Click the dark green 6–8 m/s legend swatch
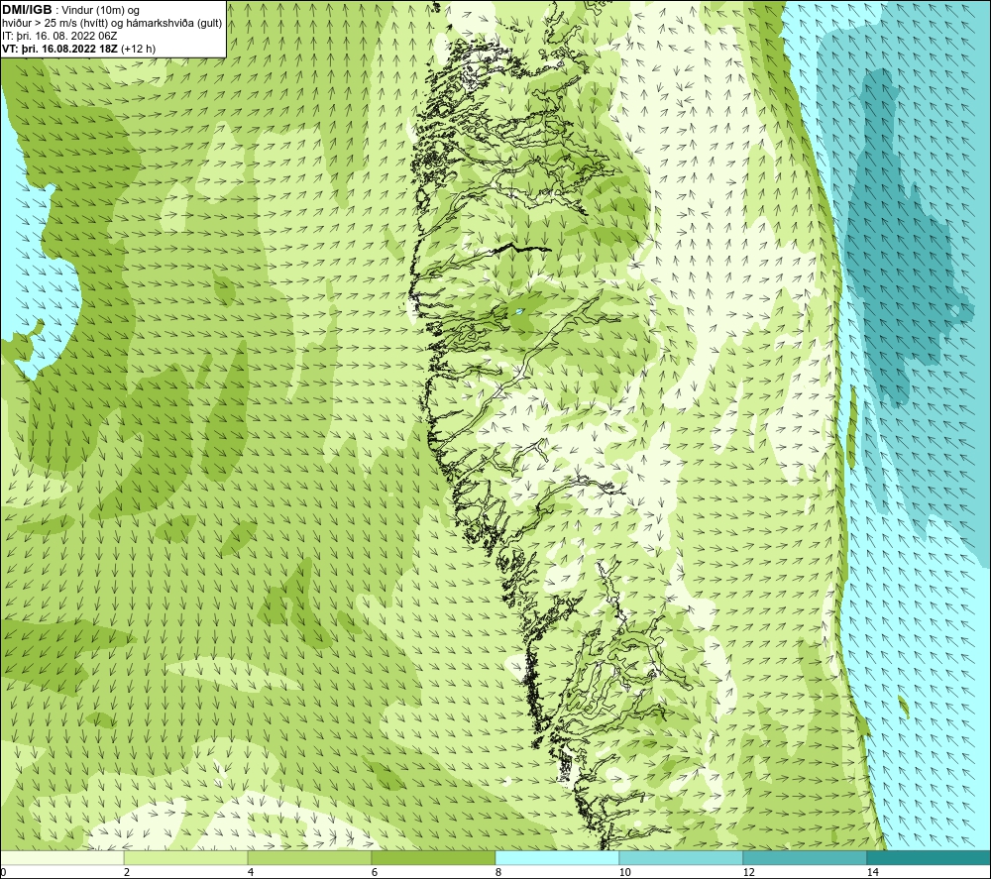The width and height of the screenshot is (991, 879). [434, 857]
